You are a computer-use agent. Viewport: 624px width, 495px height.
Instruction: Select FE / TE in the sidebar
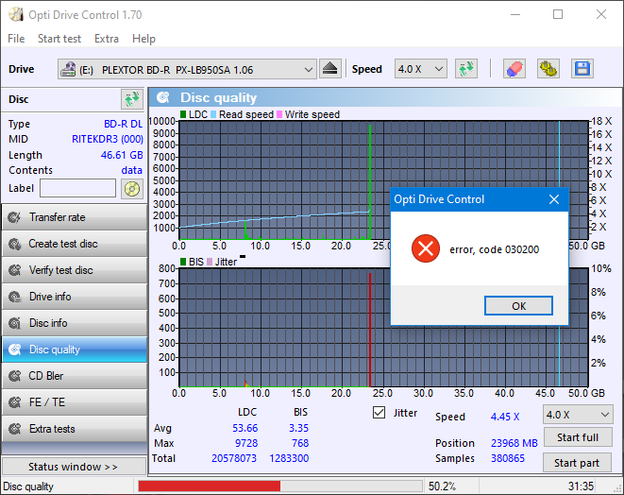click(75, 402)
